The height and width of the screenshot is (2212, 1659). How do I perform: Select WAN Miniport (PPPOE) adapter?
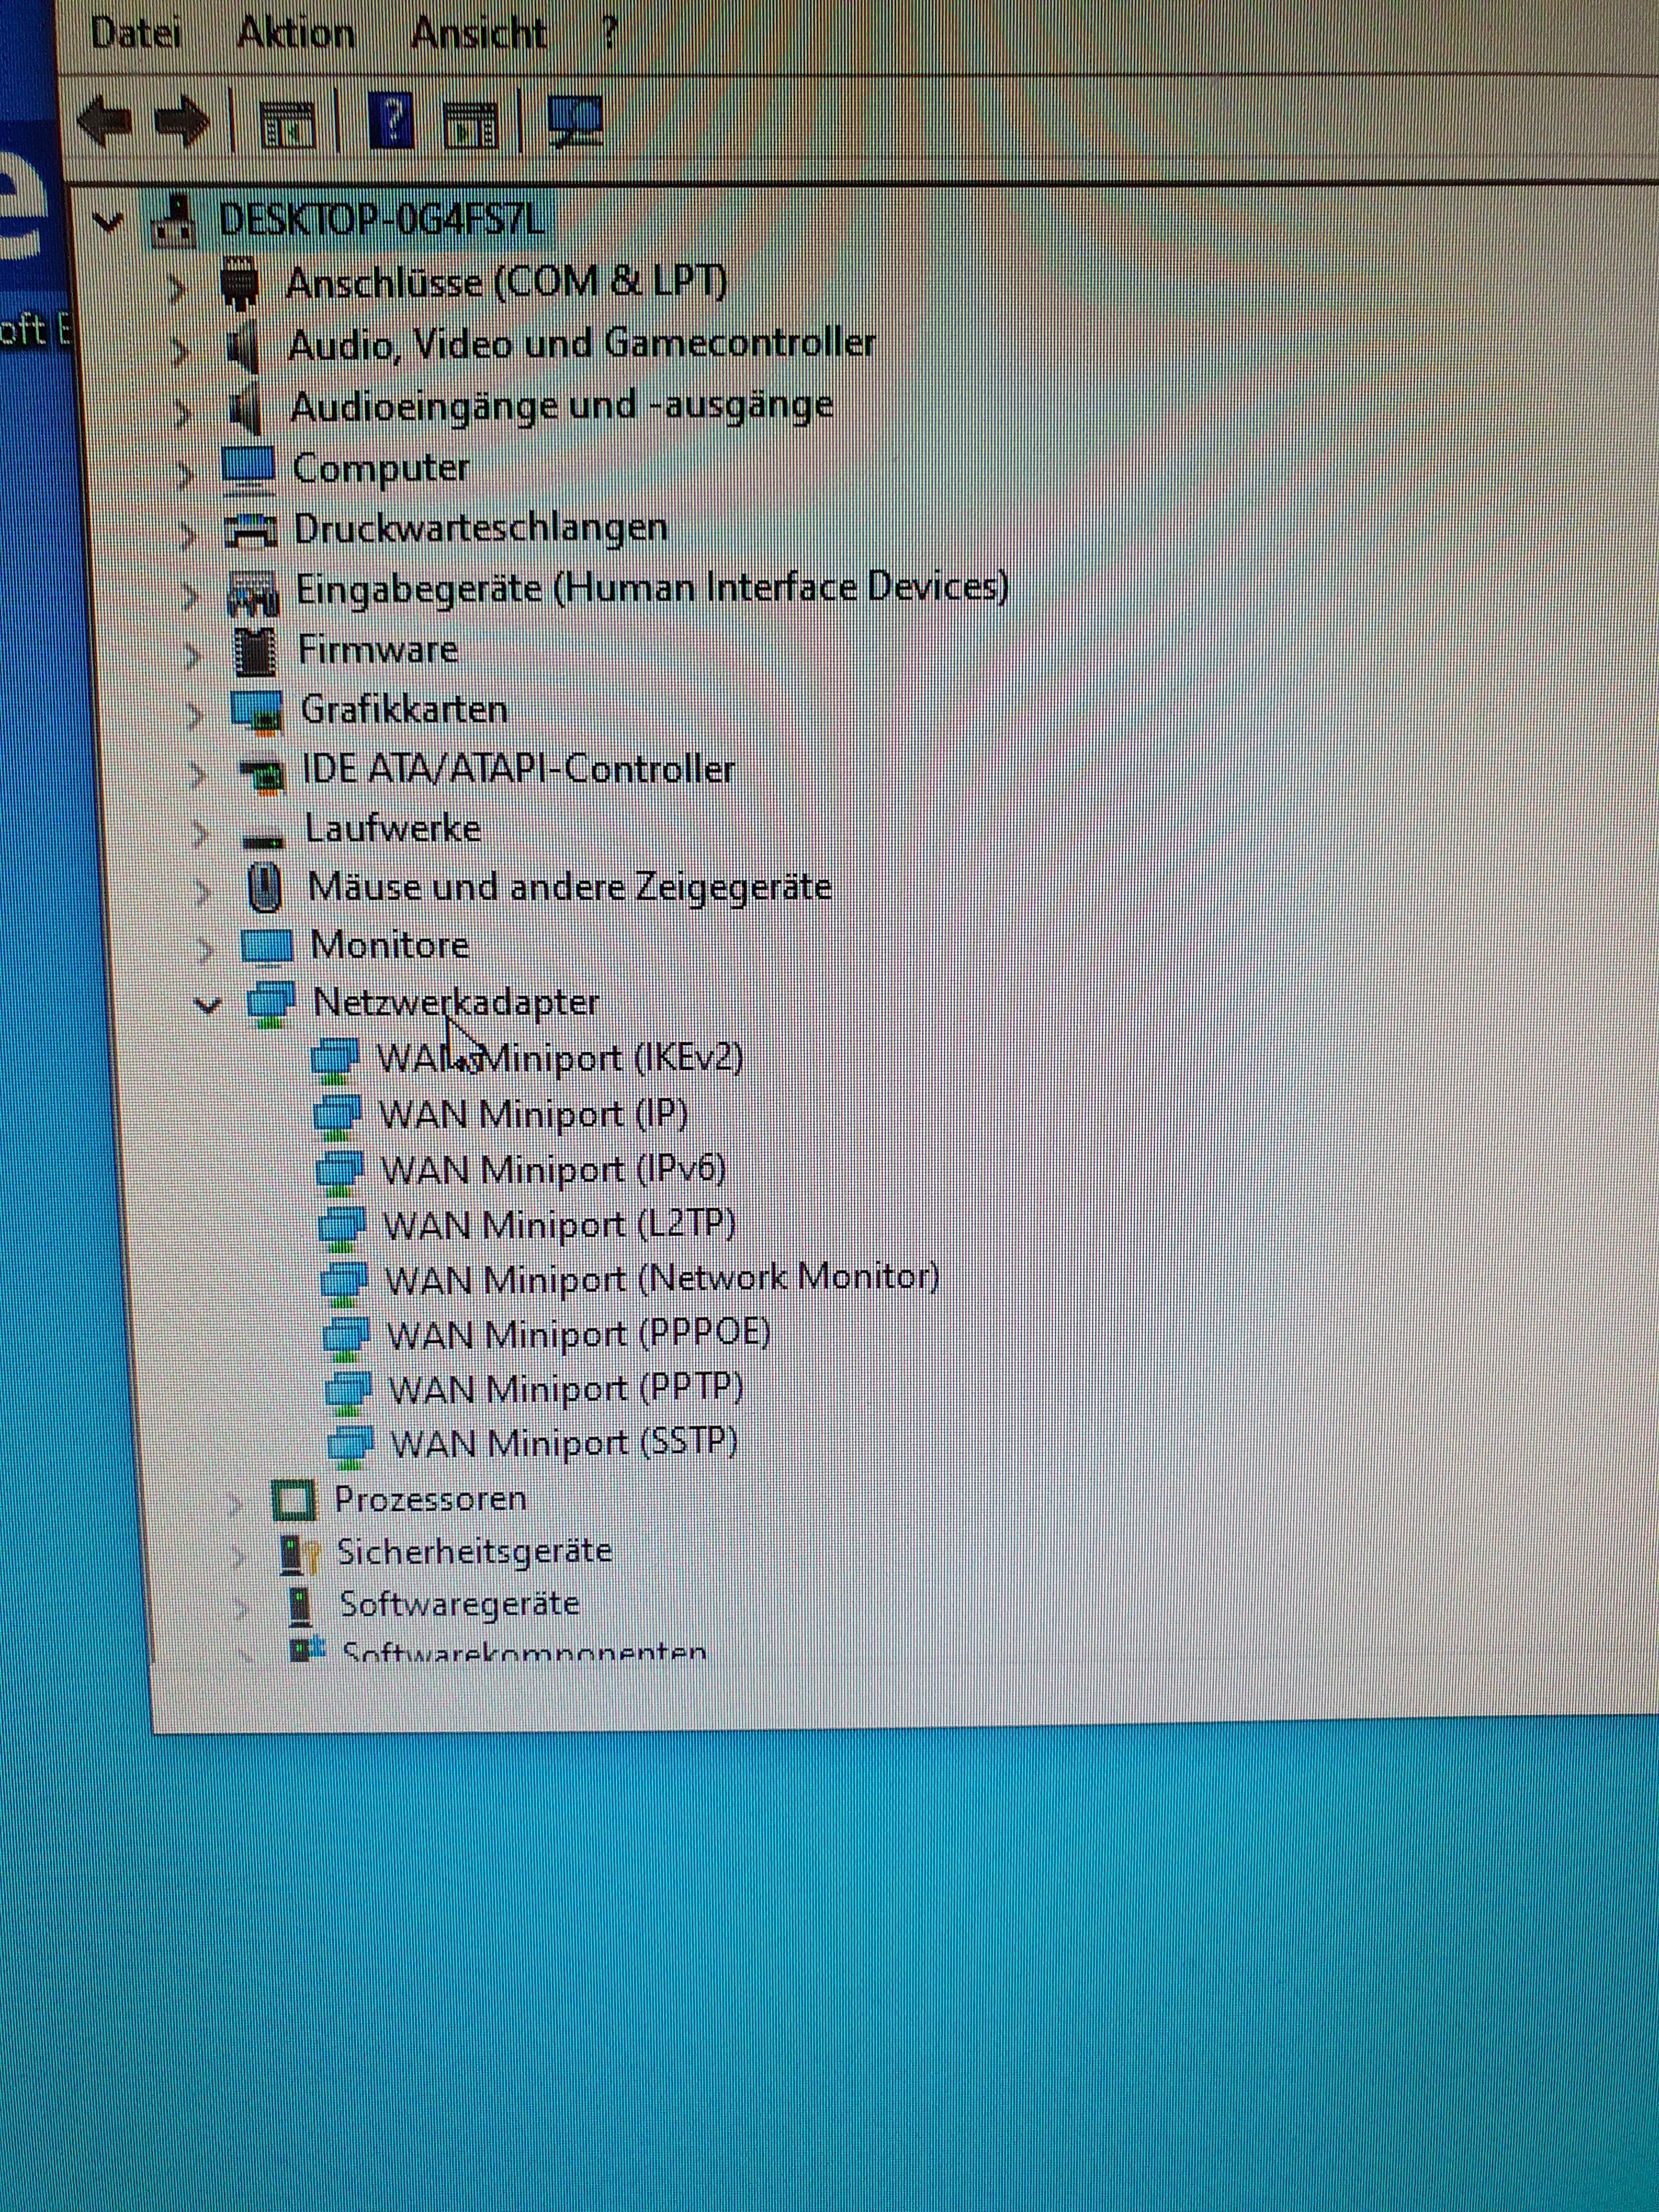coord(578,1334)
